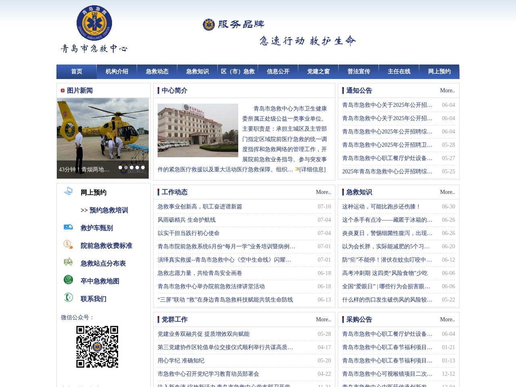
Task: Select the third slideshow dot indicator
Action: 131,167
